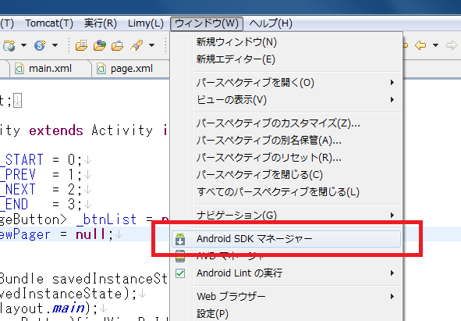
Task: Click the main.xml file icon
Action: [20, 69]
